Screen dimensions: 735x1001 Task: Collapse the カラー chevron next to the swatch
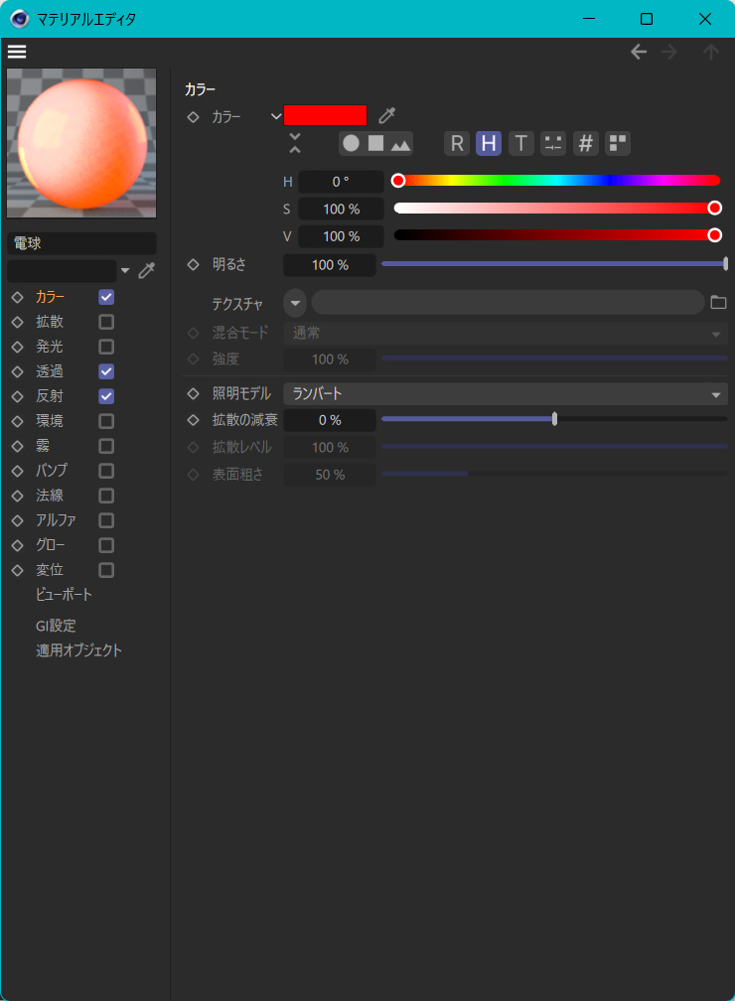276,116
